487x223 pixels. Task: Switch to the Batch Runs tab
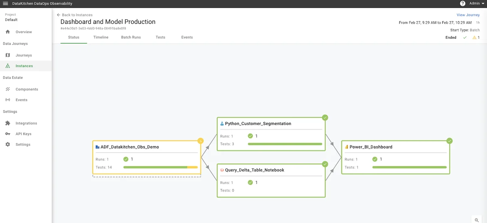point(131,37)
